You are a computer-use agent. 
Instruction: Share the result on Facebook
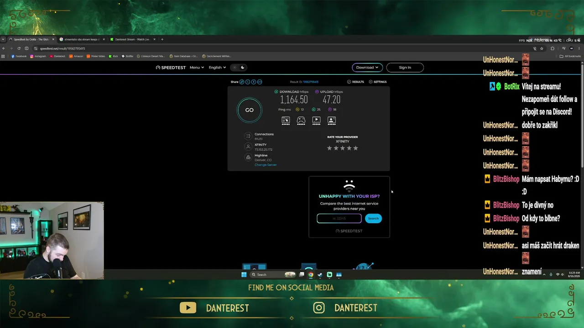pyautogui.click(x=254, y=82)
